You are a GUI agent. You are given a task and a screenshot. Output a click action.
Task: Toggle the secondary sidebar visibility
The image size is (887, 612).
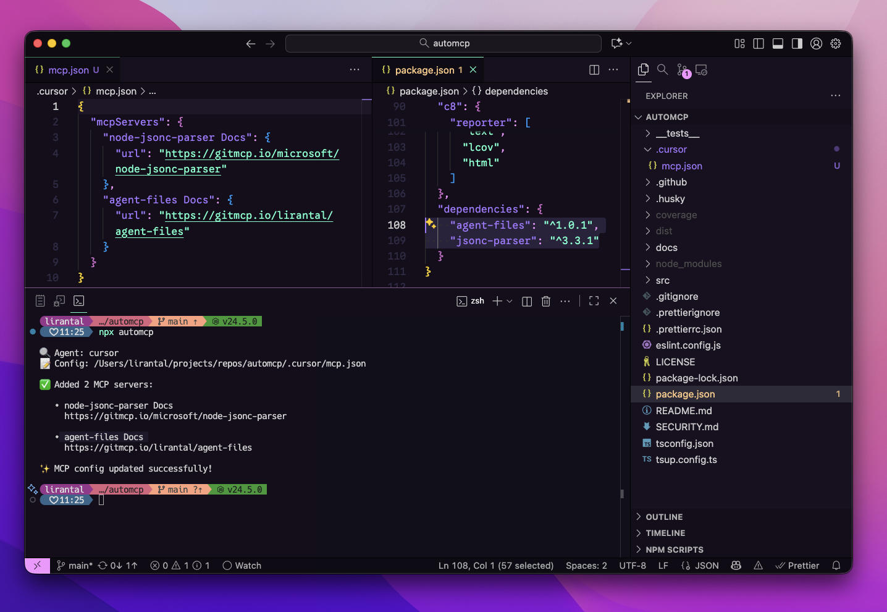coord(797,43)
